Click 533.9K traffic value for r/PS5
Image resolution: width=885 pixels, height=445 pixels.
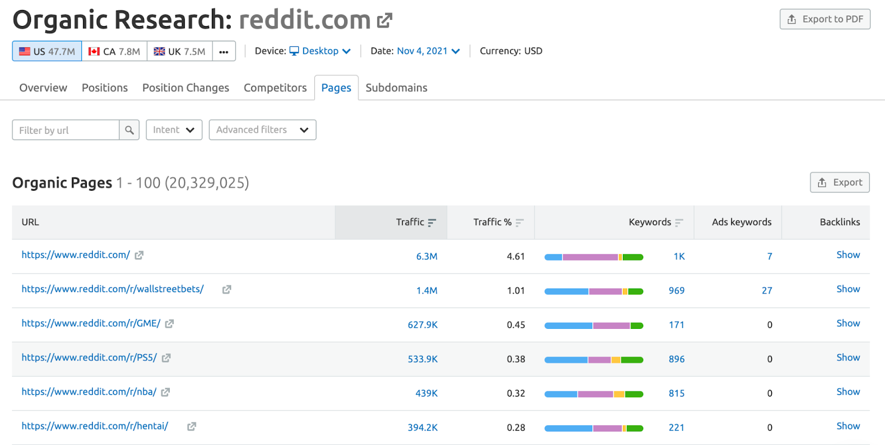coord(423,359)
